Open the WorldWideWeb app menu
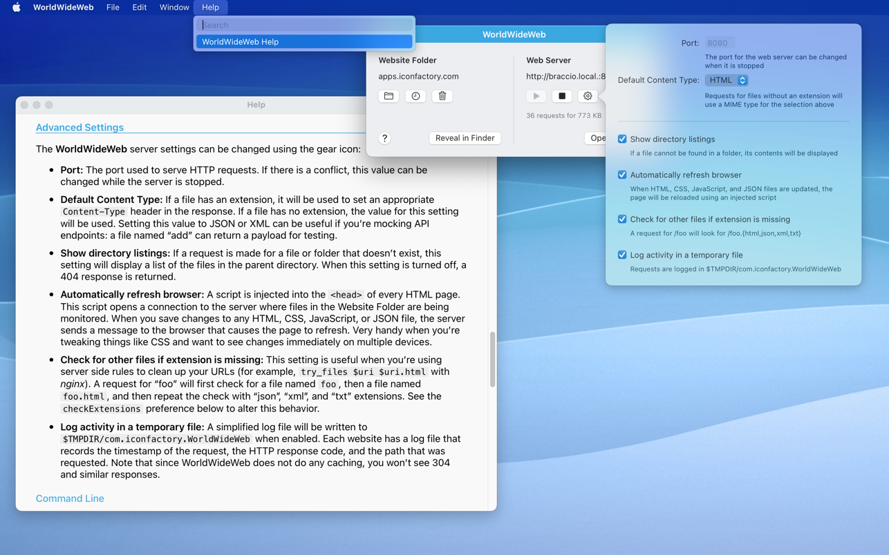 point(63,8)
